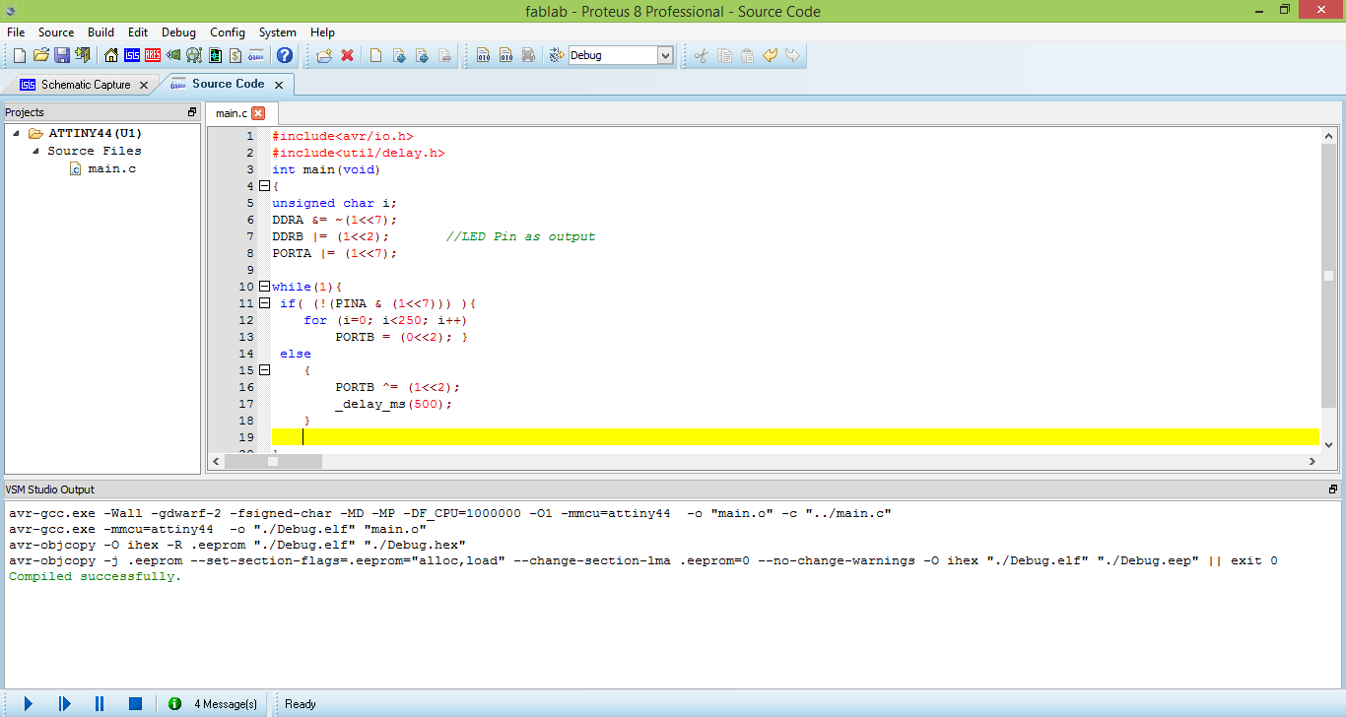Screen dimensions: 1346x717
Task: Click the redo arrow icon
Action: tap(792, 55)
